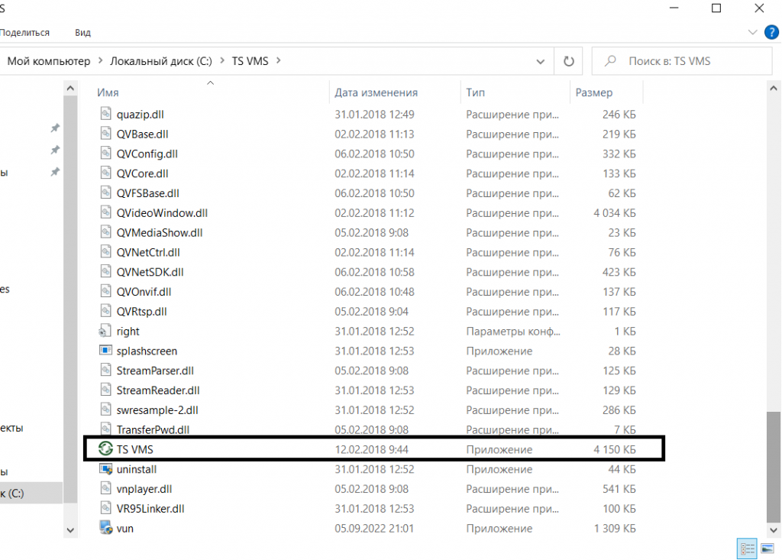
Task: Click the TS VMS application icon
Action: (105, 449)
